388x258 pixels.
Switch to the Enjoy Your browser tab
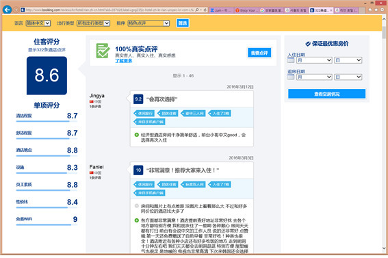click(246, 10)
